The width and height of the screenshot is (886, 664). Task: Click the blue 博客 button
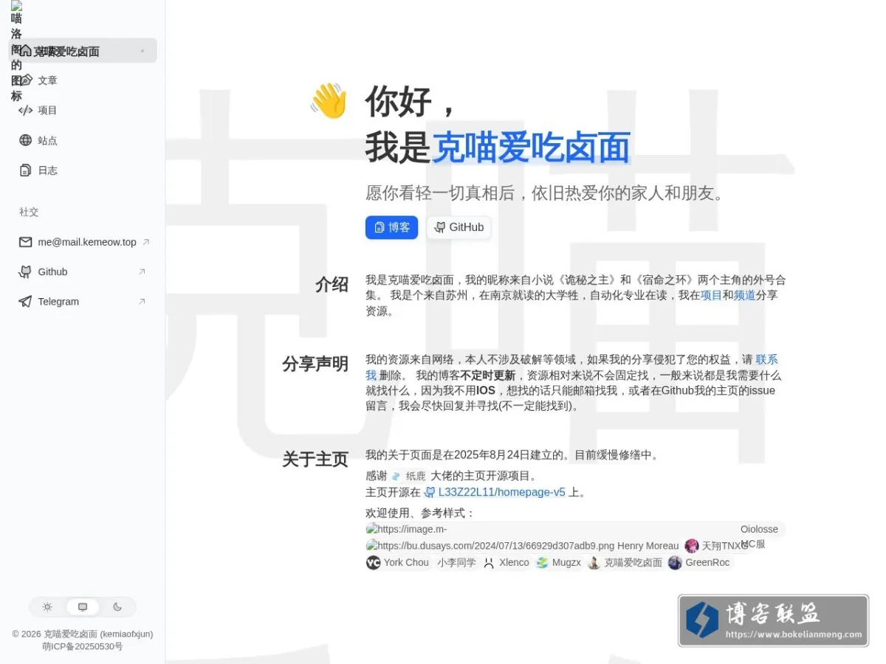click(x=391, y=227)
